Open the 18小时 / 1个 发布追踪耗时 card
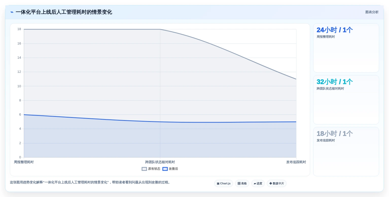Image resolution: width=389 pixels, height=197 pixels. (346, 151)
